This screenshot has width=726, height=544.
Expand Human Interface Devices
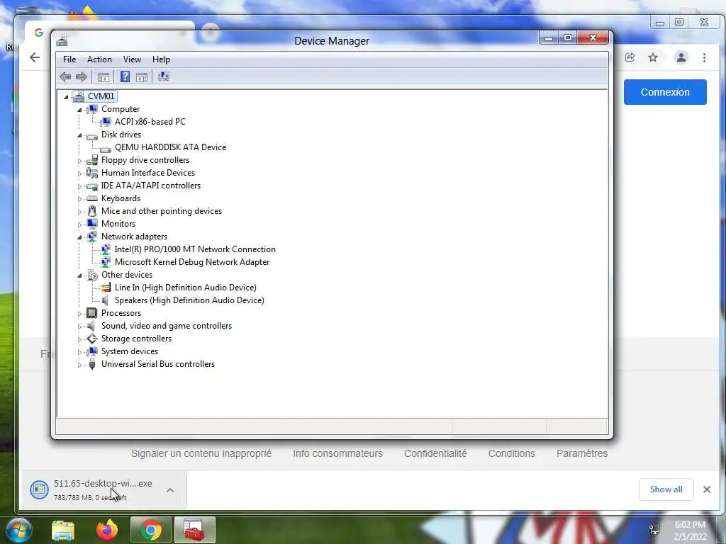point(79,174)
